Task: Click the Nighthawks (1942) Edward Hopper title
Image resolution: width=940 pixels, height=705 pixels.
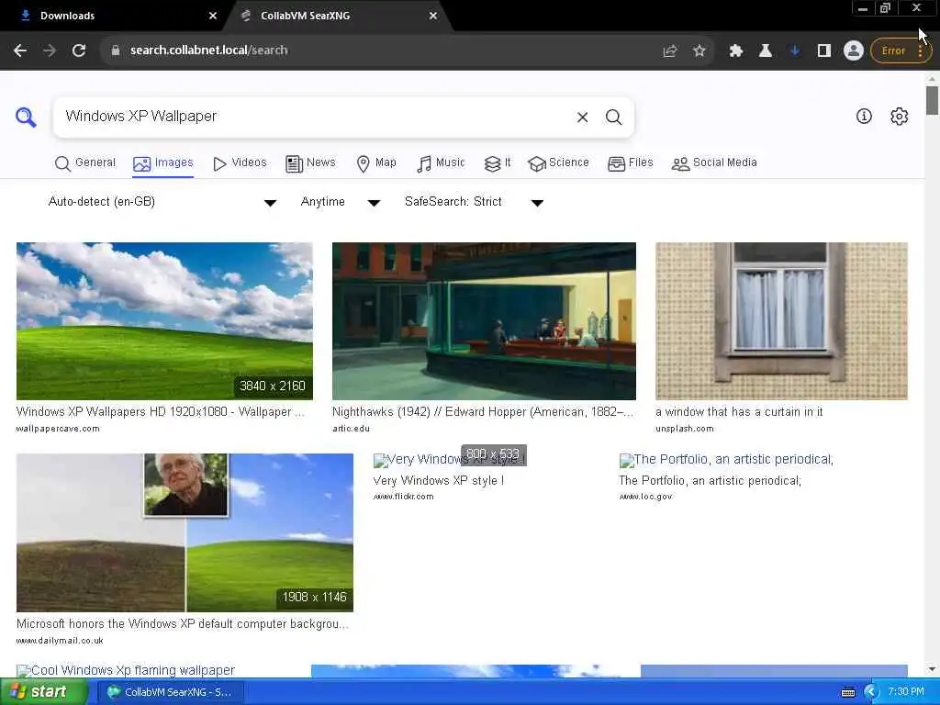Action: click(x=483, y=412)
